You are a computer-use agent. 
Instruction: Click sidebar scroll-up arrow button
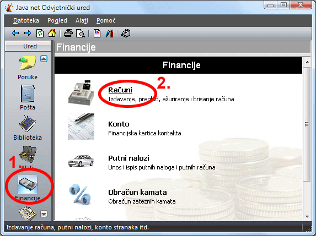coord(44,59)
